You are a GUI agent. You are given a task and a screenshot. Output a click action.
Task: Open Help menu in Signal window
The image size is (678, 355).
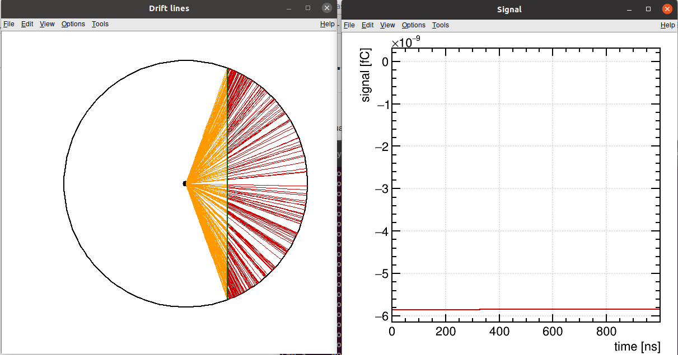tap(668, 25)
